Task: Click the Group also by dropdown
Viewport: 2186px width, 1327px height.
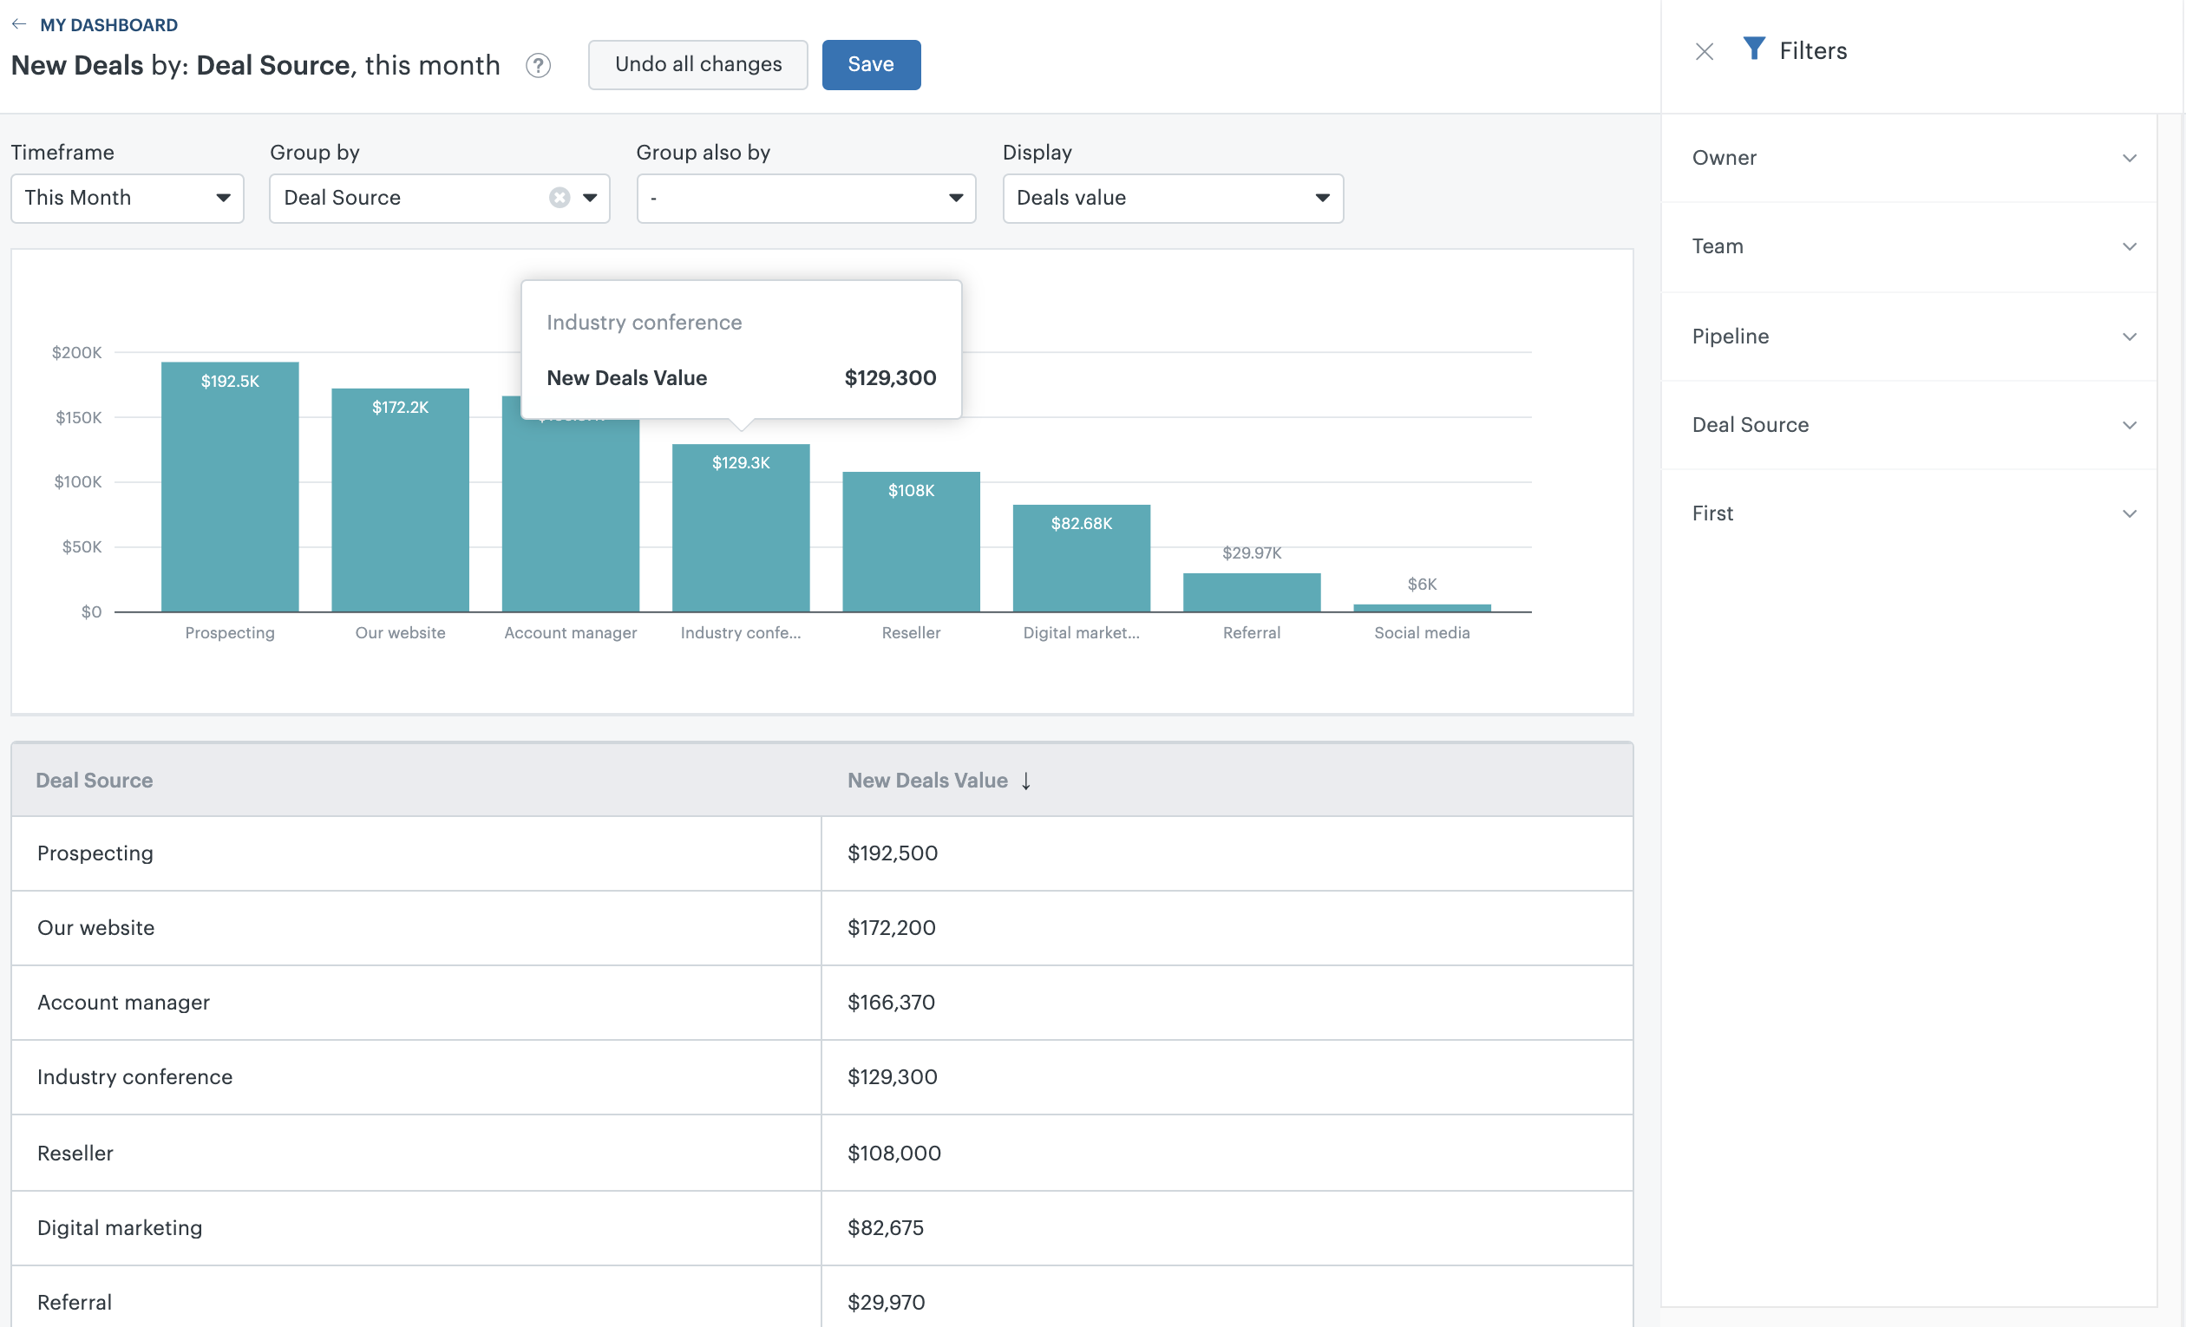Action: click(806, 197)
